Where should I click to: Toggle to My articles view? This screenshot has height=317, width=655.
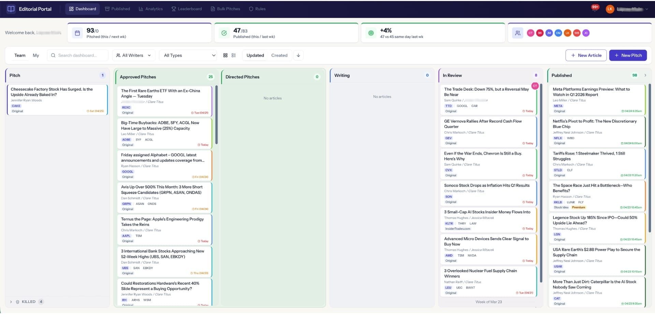(x=36, y=55)
